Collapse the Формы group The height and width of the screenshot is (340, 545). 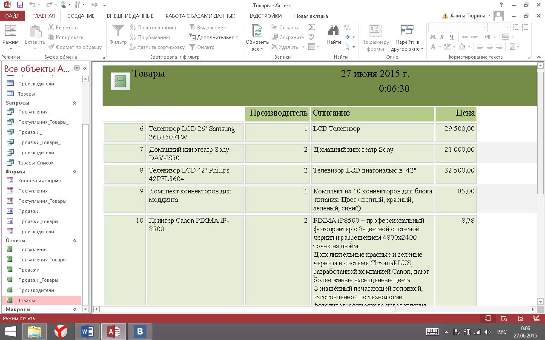(x=75, y=172)
